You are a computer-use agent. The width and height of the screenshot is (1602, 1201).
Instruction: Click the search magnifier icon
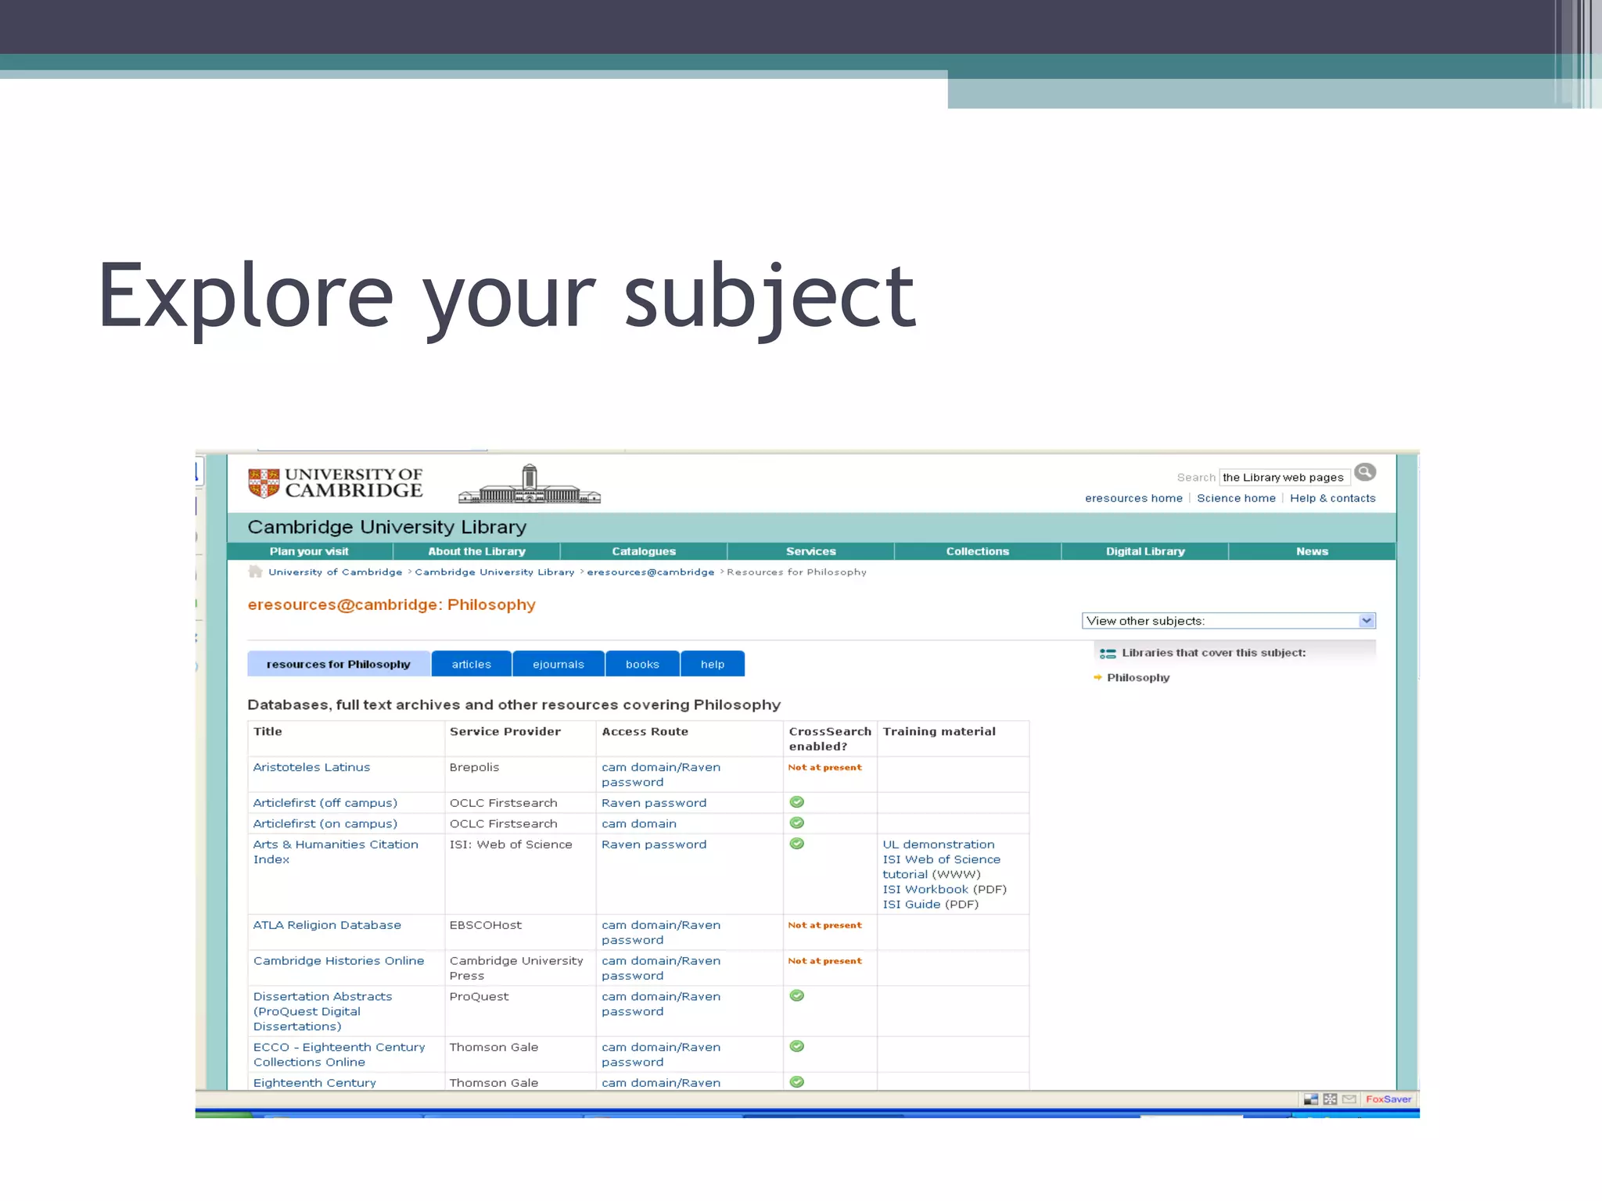coord(1364,472)
